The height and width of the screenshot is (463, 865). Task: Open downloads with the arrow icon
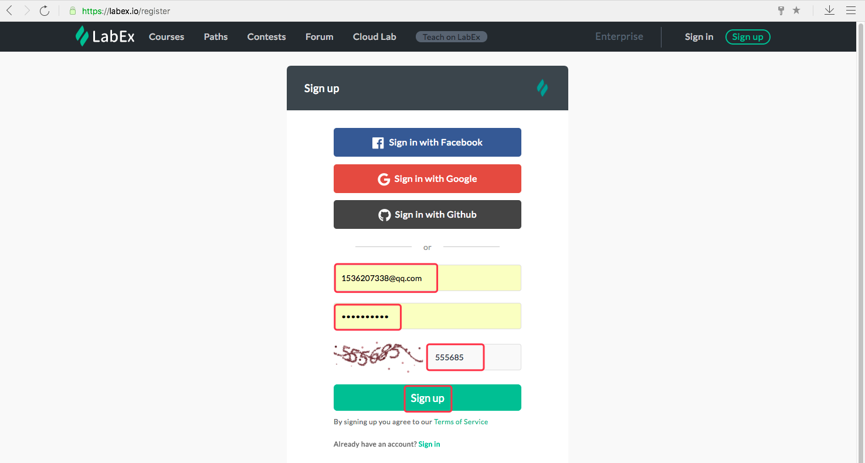(829, 11)
